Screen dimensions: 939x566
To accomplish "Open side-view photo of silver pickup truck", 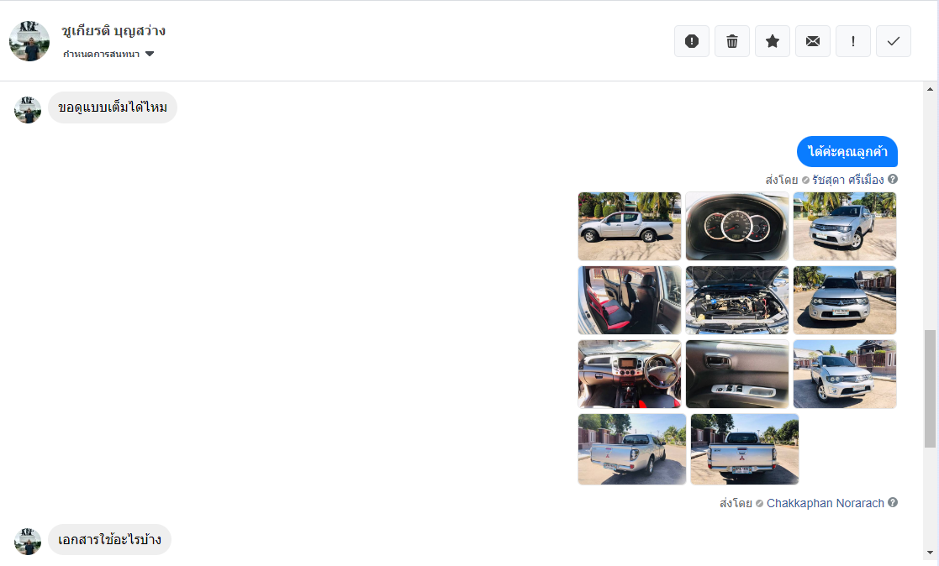I will coord(630,226).
